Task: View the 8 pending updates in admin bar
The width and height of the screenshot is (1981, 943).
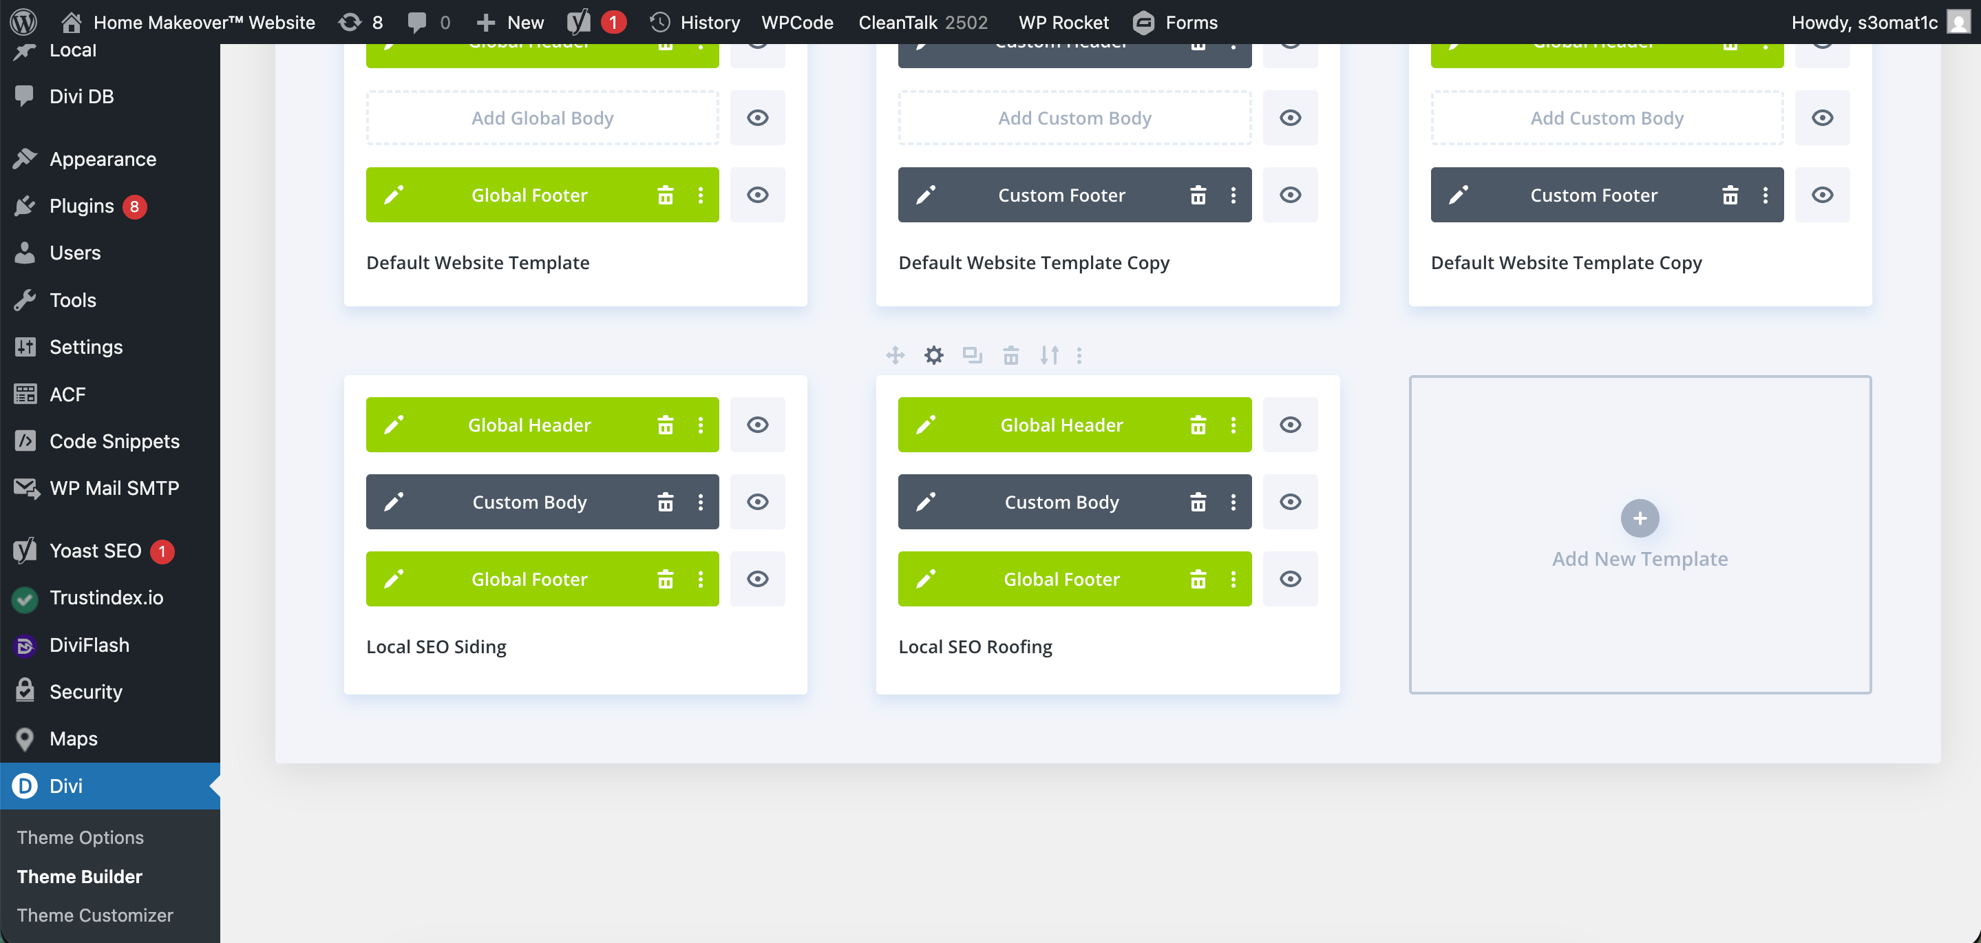Action: (x=361, y=21)
